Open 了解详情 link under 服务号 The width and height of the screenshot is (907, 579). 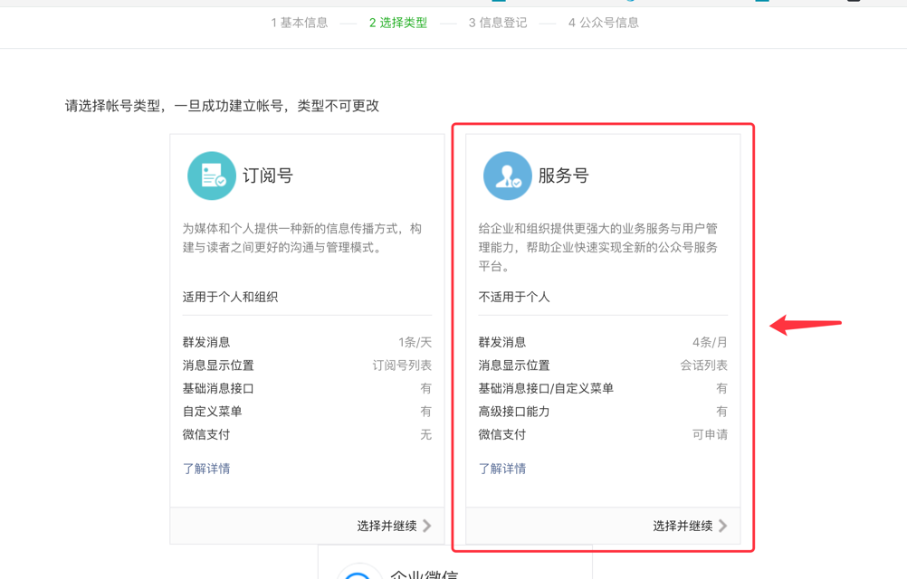pos(502,469)
